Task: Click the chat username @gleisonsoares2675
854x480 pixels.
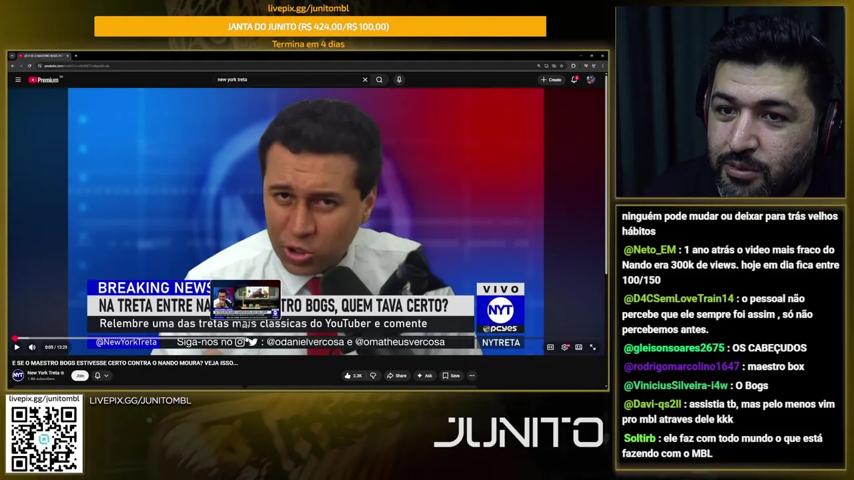Action: click(674, 348)
